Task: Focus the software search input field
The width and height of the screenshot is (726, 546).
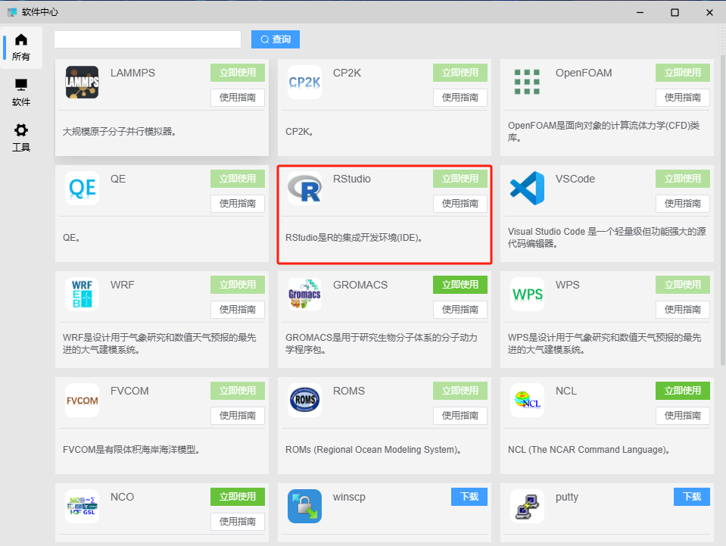Action: 148,39
